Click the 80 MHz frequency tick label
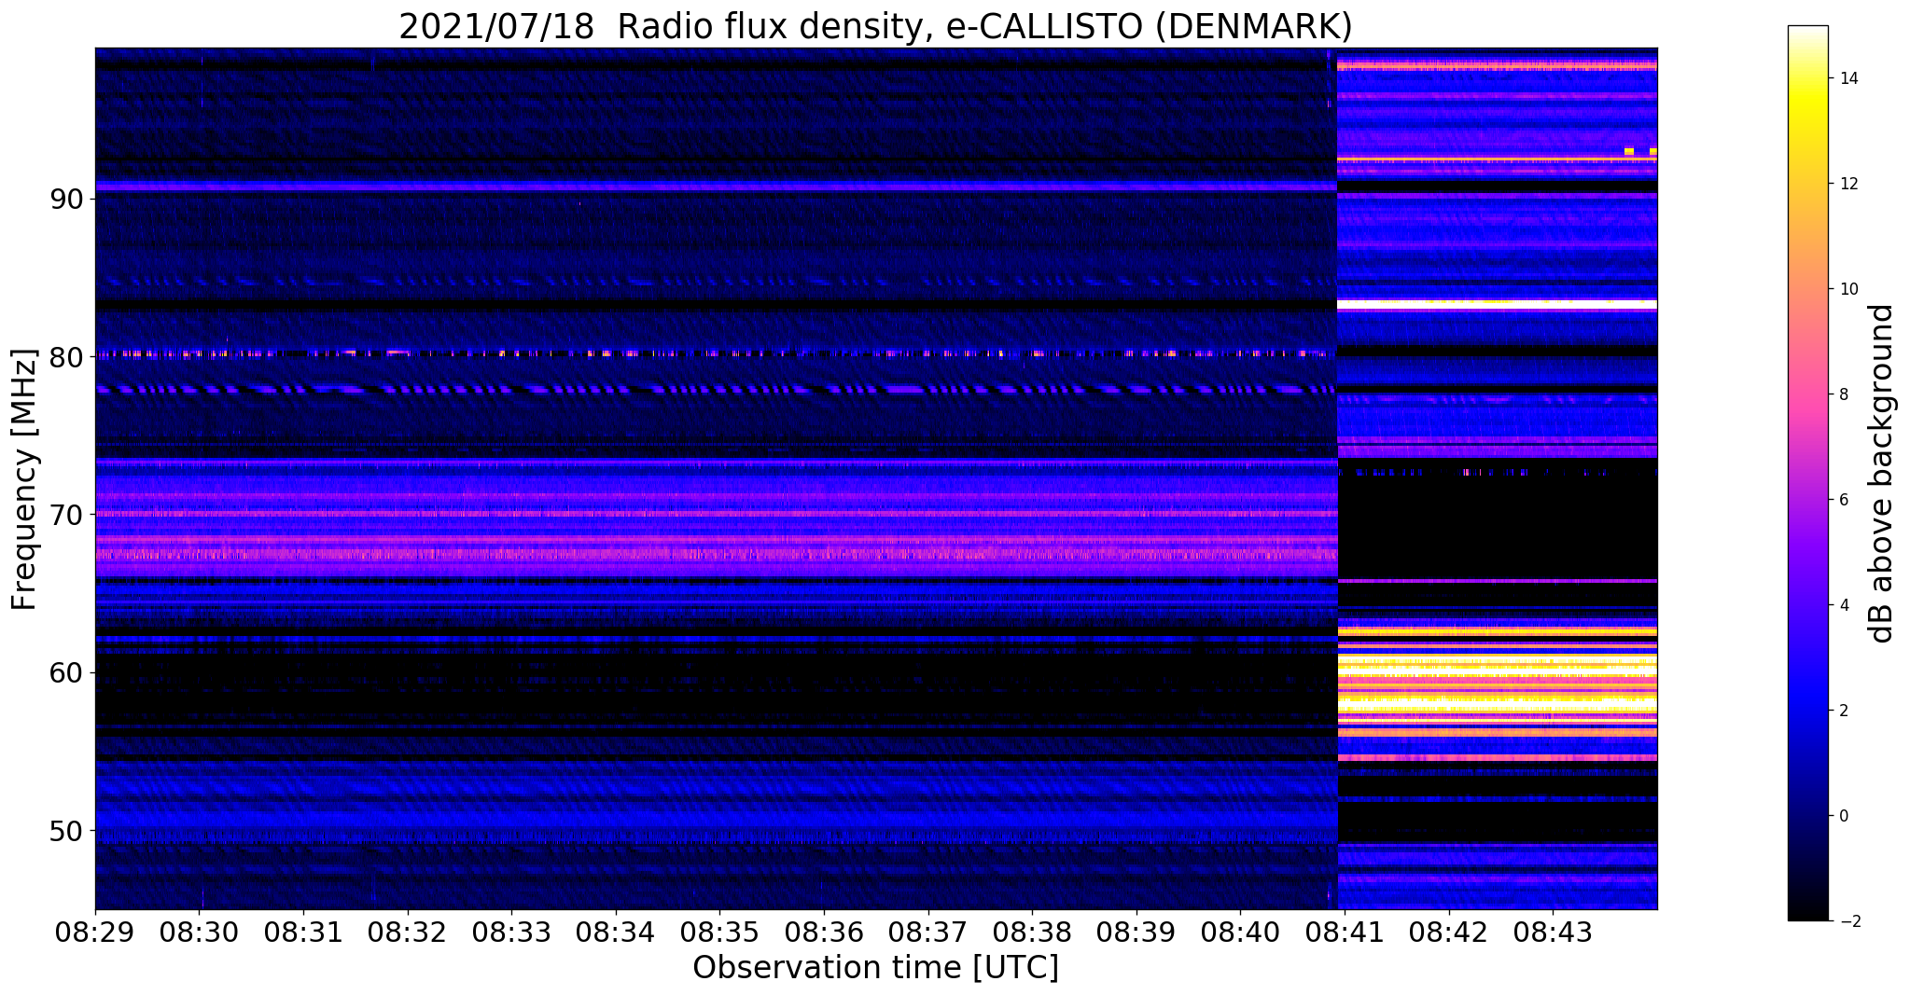 pos(69,357)
